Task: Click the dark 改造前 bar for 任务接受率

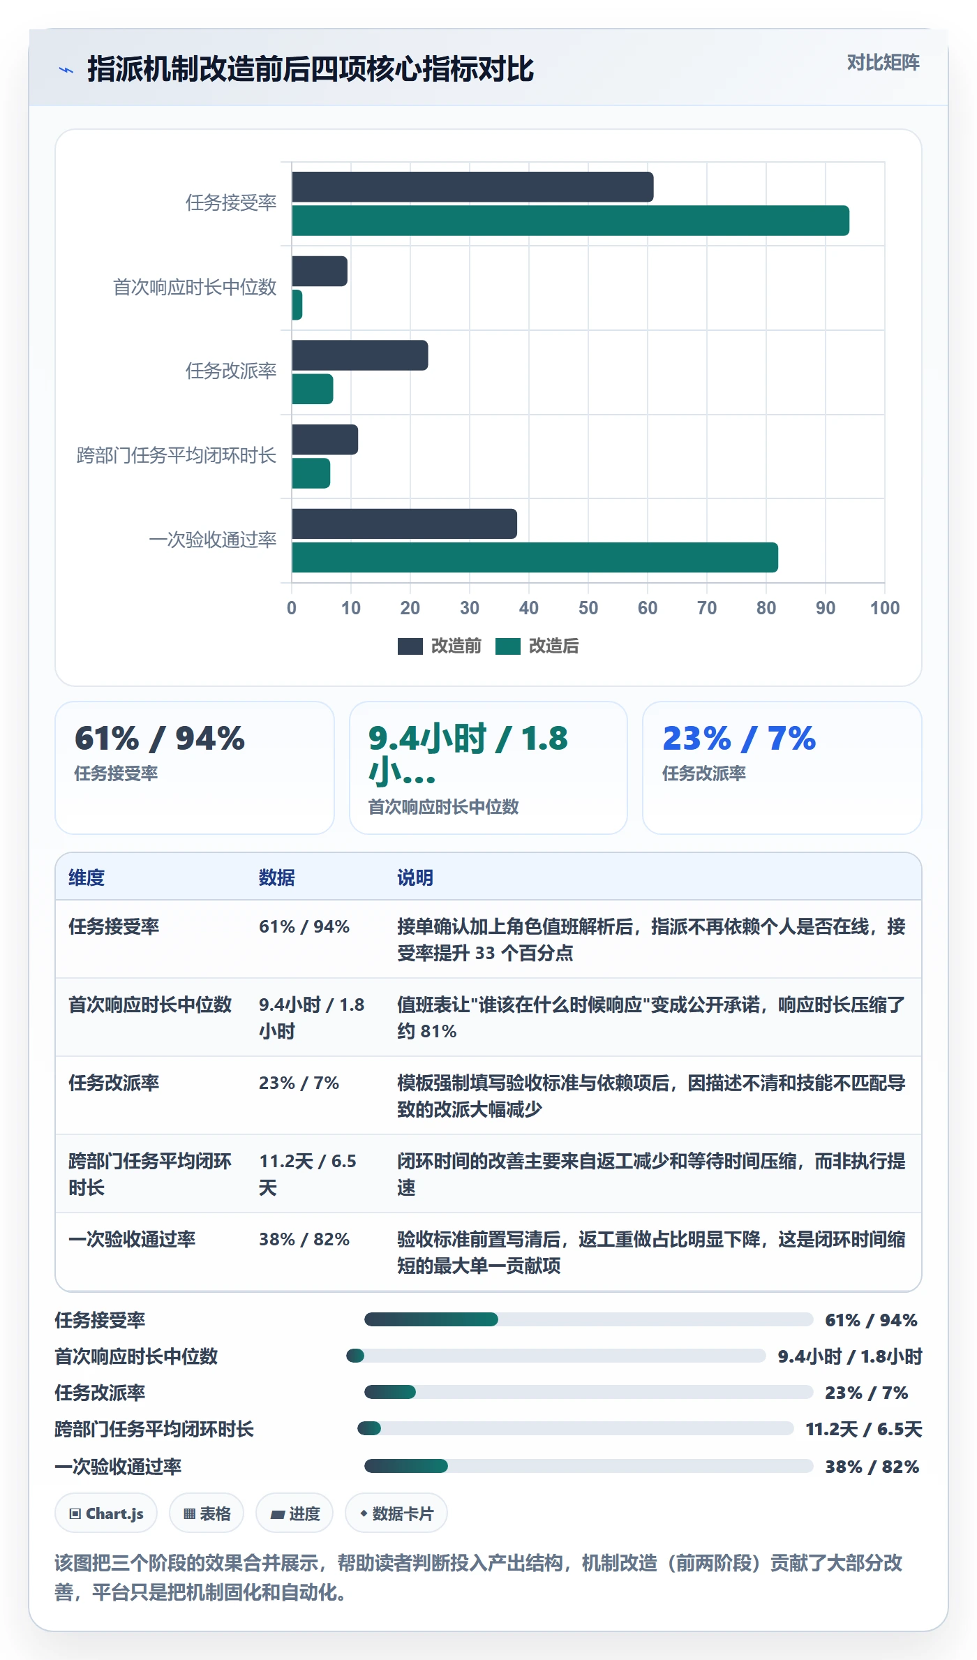Action: click(472, 187)
